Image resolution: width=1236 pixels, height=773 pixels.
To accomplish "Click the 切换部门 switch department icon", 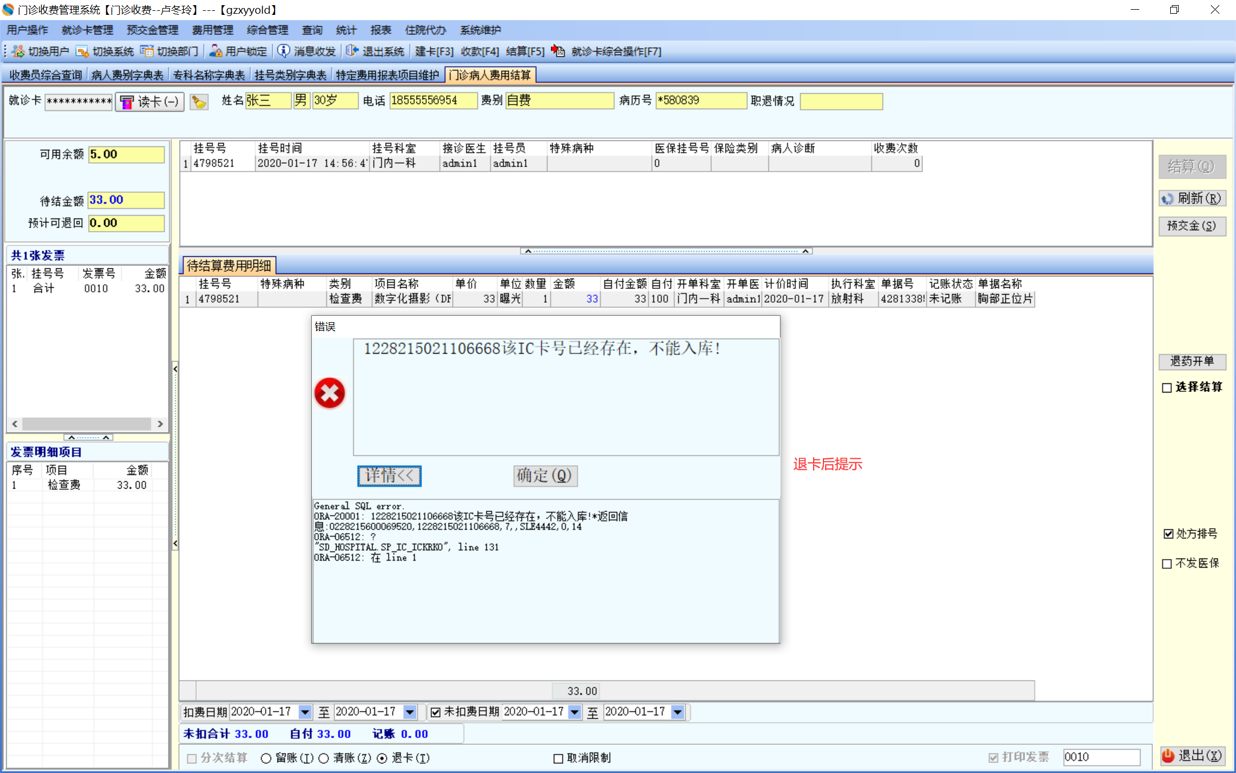I will [x=147, y=51].
